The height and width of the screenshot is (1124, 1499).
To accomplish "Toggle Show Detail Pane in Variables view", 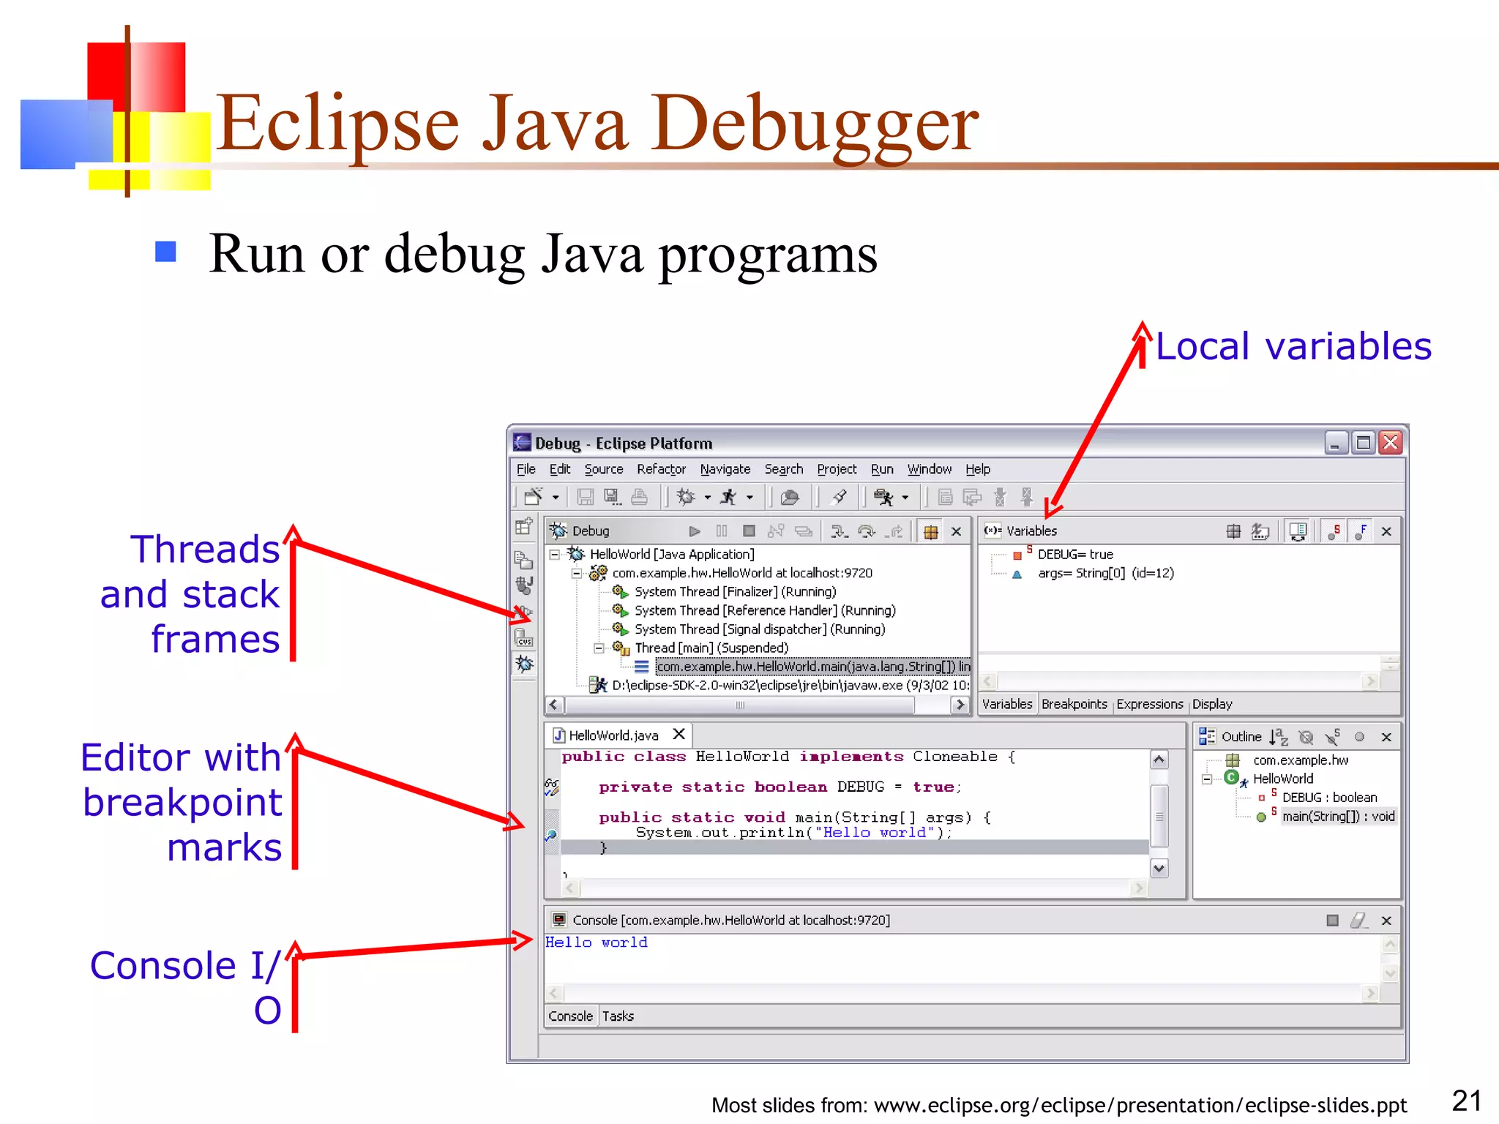I will point(1298,531).
